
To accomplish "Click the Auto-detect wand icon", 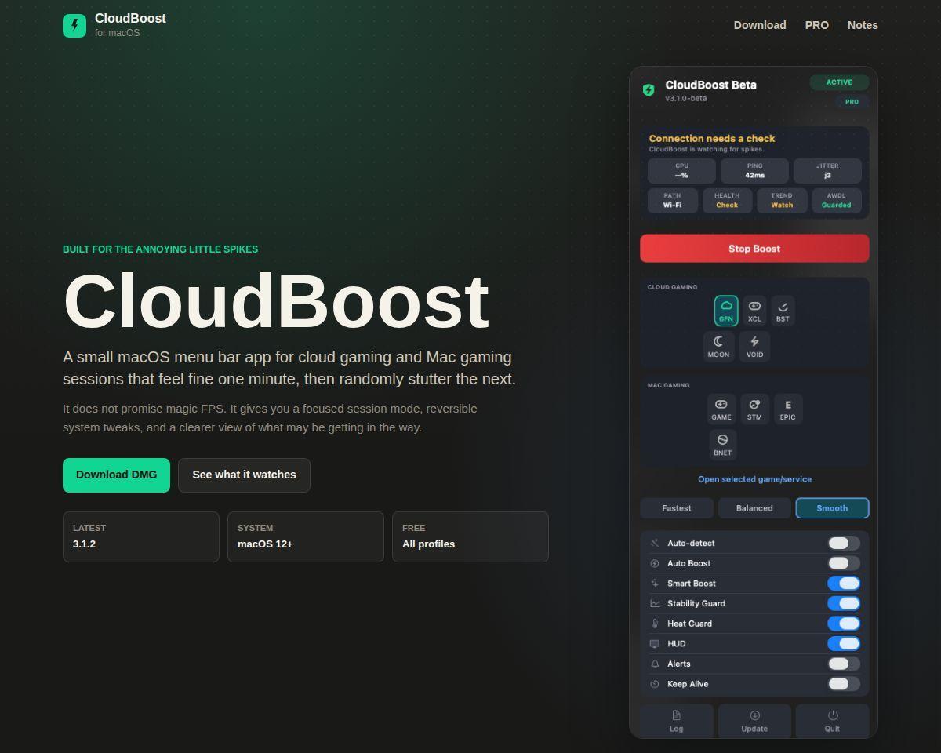I will coord(655,543).
